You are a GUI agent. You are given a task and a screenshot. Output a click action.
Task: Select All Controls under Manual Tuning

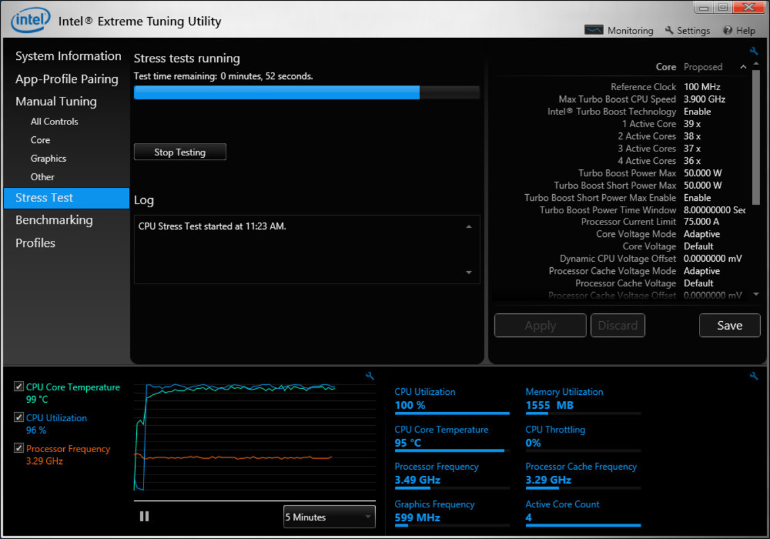tap(54, 121)
